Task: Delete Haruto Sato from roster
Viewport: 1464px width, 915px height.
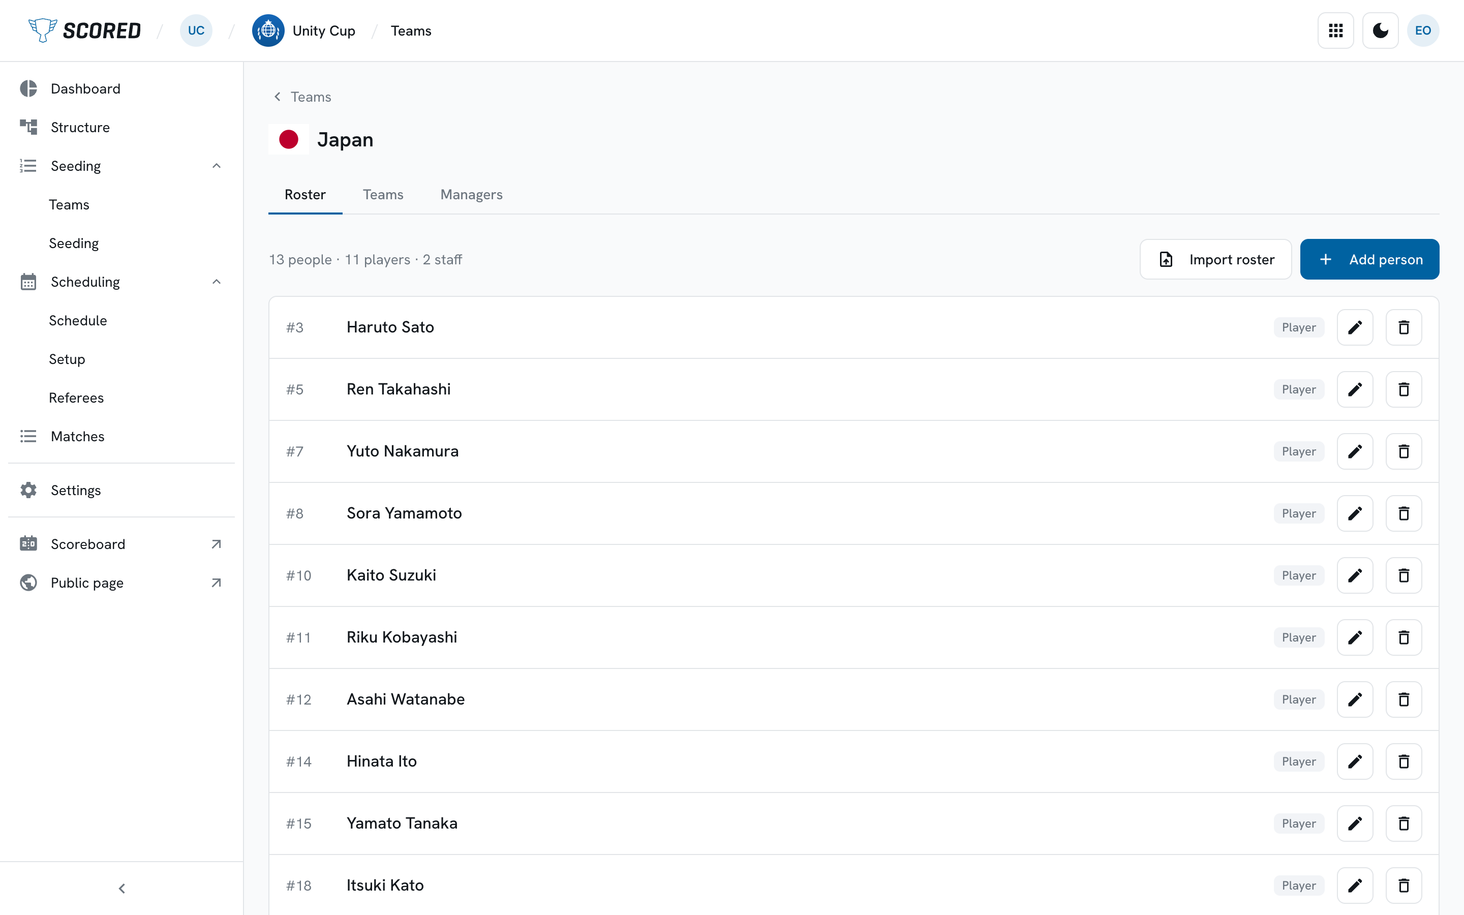Action: (1404, 327)
